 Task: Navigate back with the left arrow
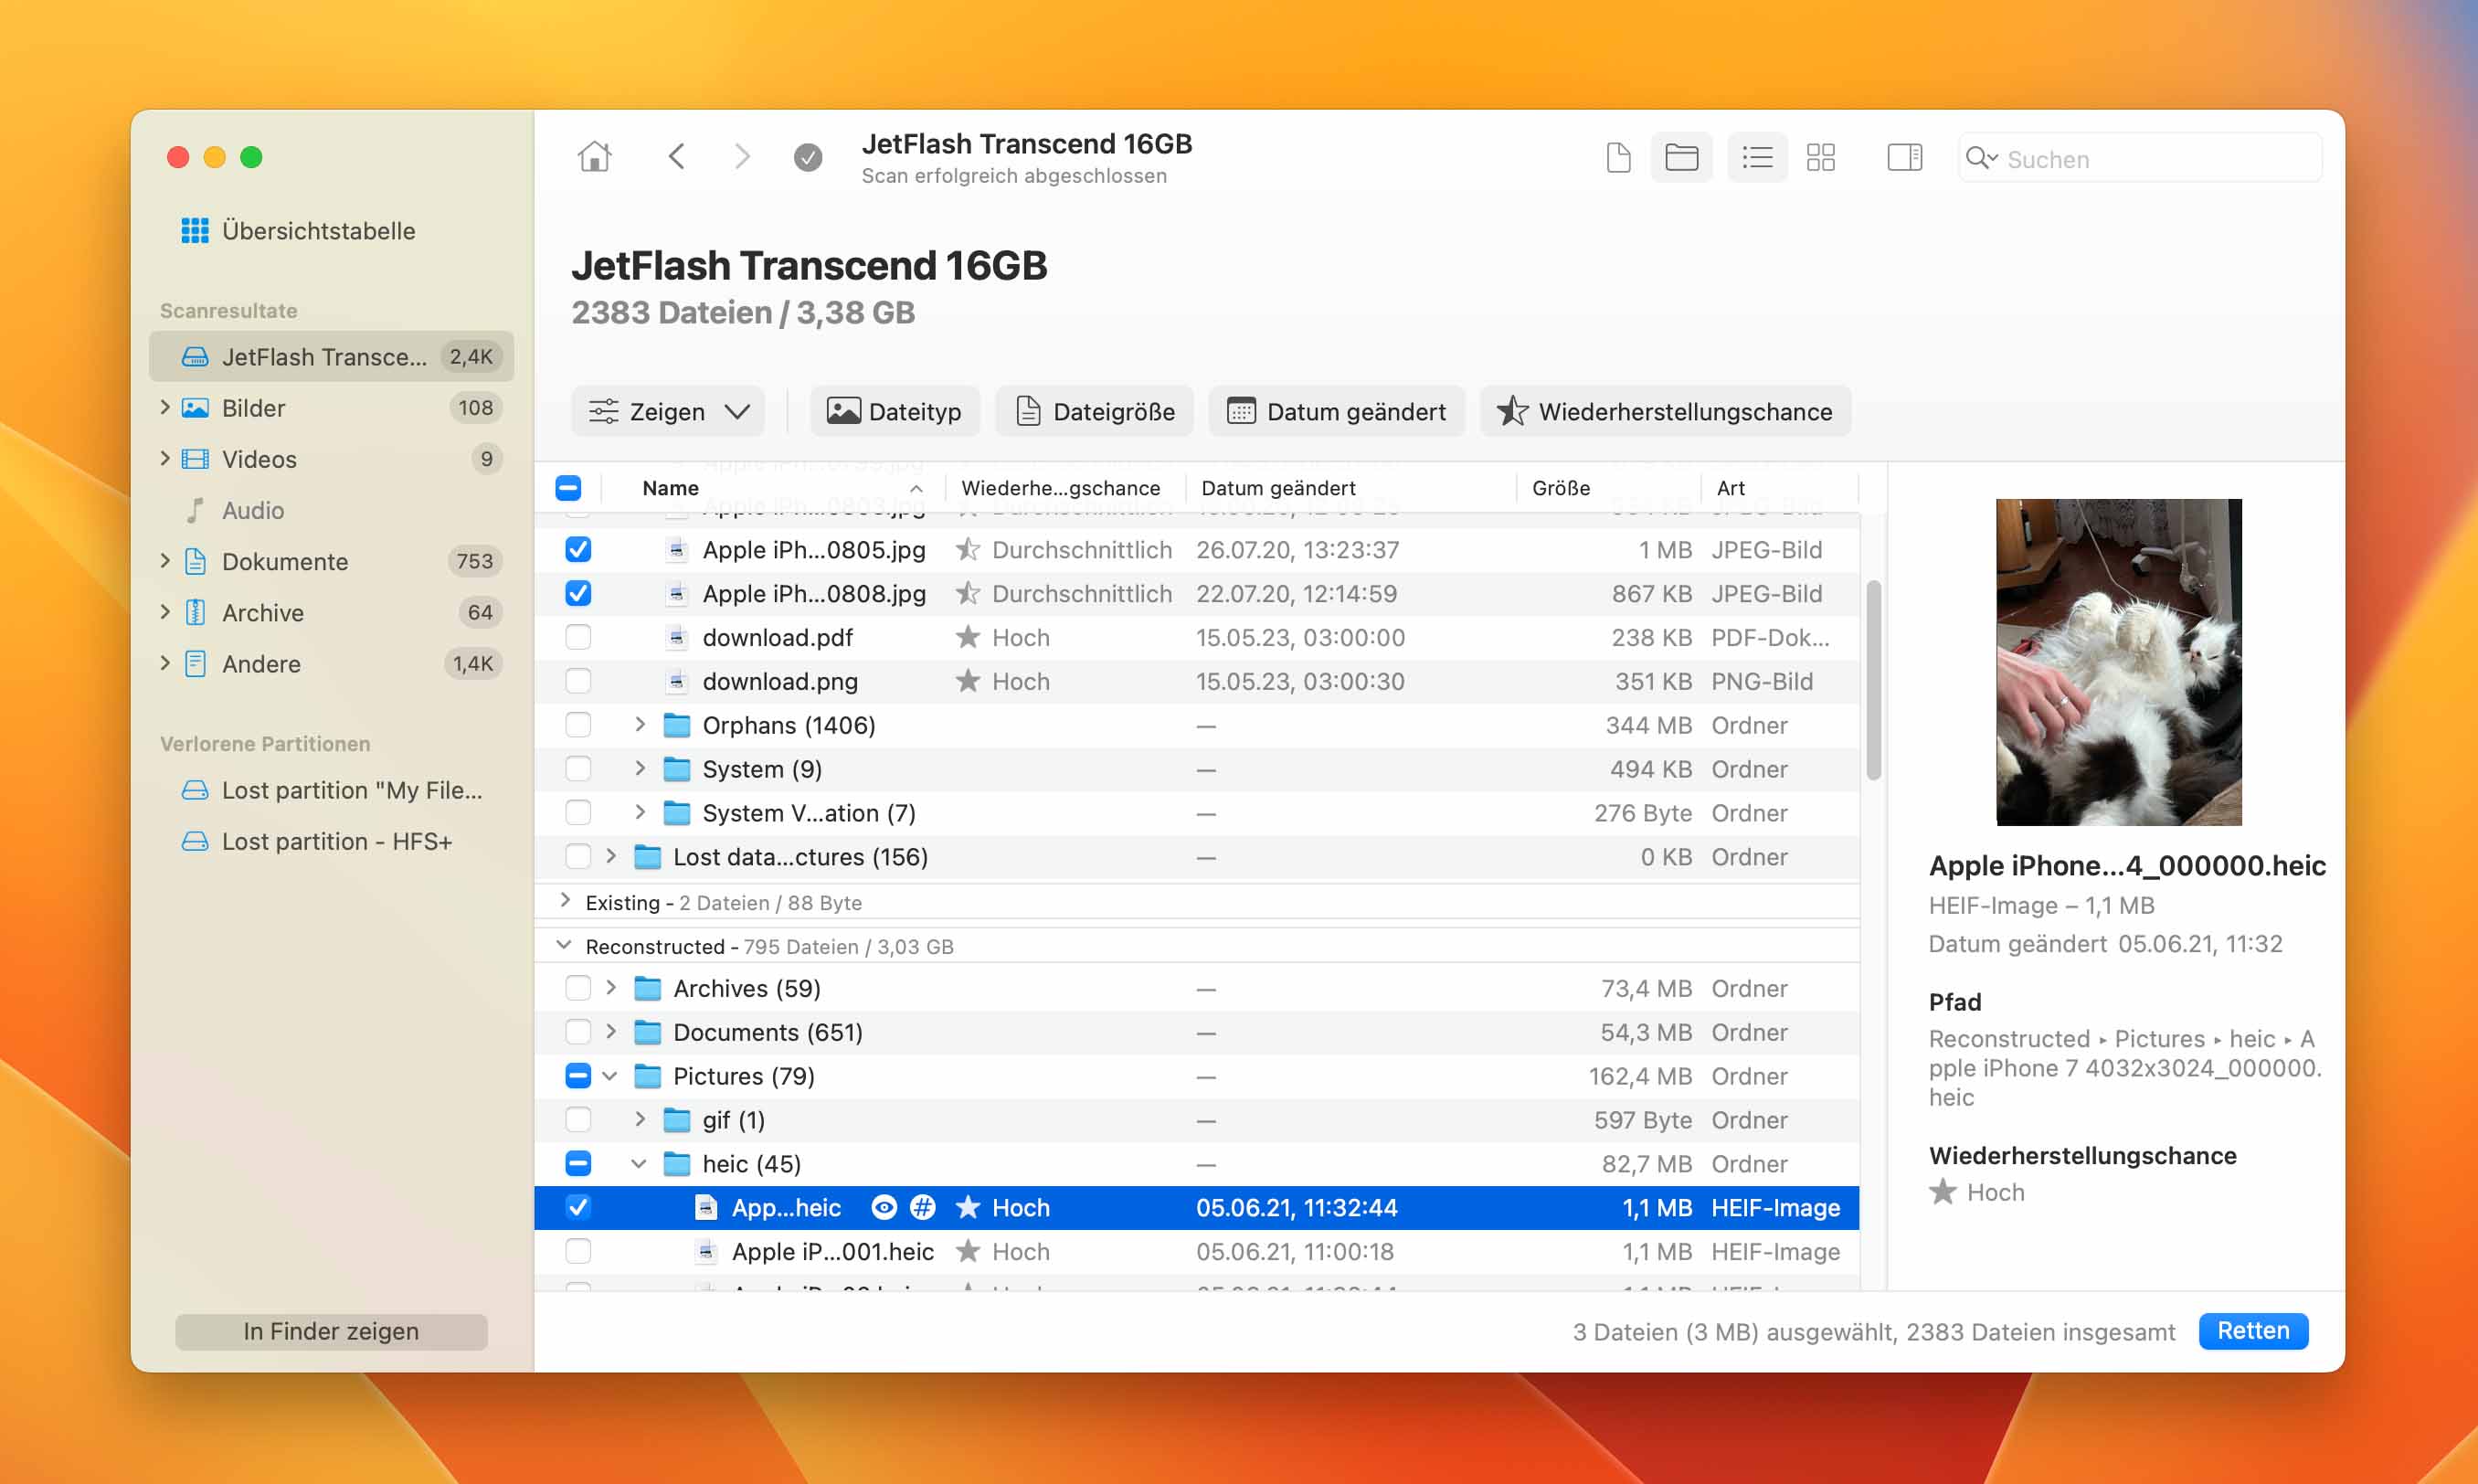pos(677,157)
